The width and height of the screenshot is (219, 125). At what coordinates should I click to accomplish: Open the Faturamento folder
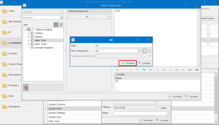coord(11,75)
